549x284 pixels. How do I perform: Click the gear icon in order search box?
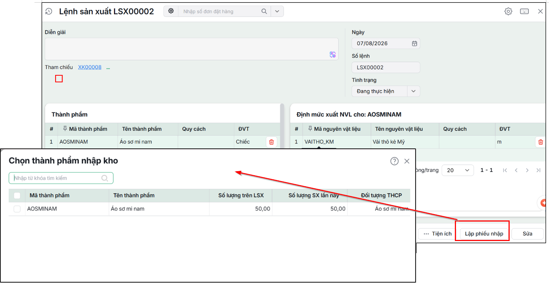[x=171, y=11]
